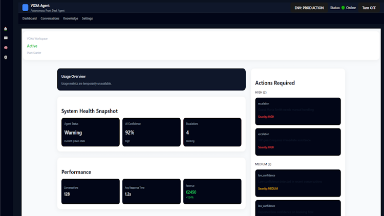
Task: Select the AI Confidence 92% card
Action: pos(152,132)
